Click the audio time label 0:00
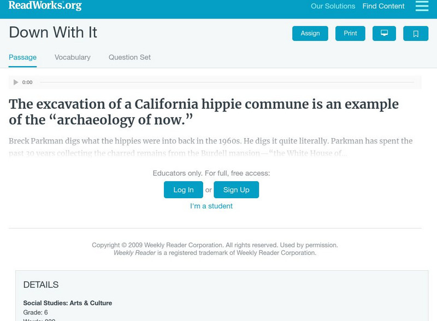Image resolution: width=437 pixels, height=321 pixels. pyautogui.click(x=27, y=82)
